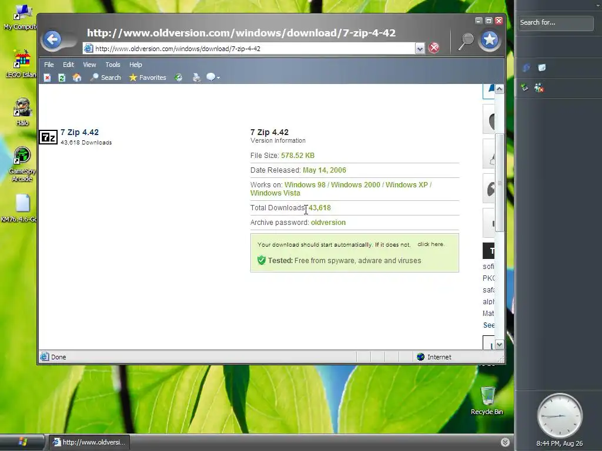Click the Windows 98 link

tap(305, 185)
